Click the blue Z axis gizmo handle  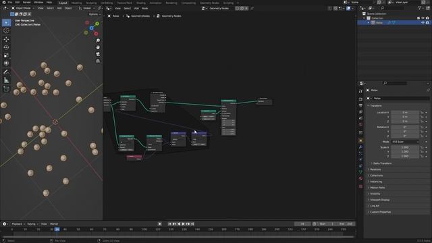(92, 28)
